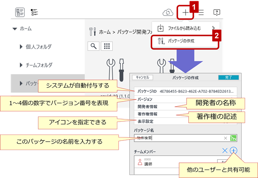Viewport: 258px width, 178px height.
Task: Click the green package icon picker
Action: [x=233, y=138]
